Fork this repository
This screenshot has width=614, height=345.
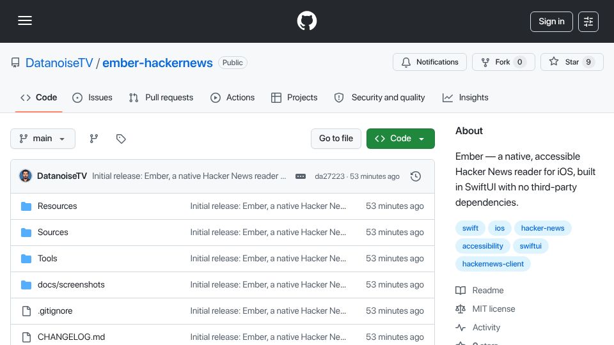click(503, 62)
